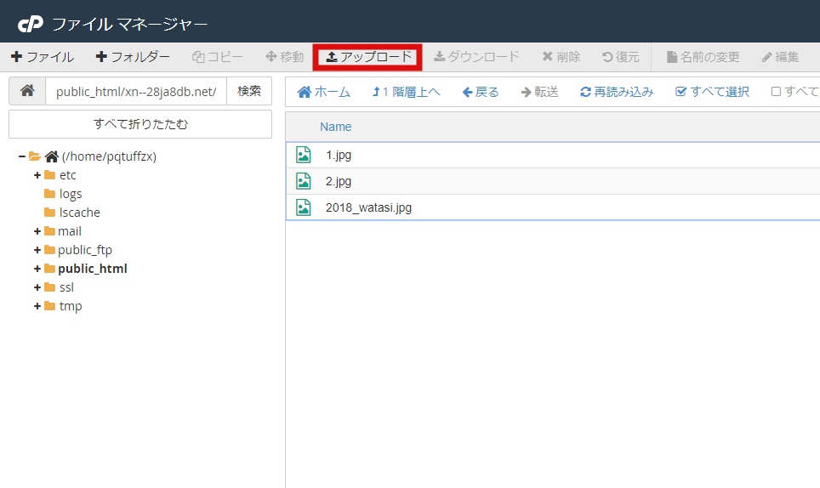
Task: Go to ホーム in the navigation bar
Action: [x=324, y=92]
